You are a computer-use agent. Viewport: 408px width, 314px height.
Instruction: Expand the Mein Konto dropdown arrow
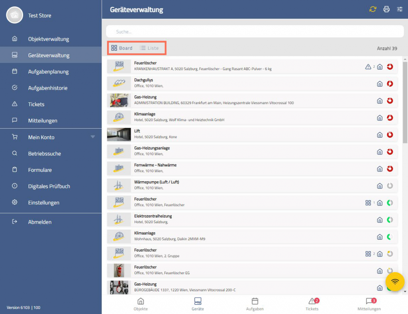point(93,137)
